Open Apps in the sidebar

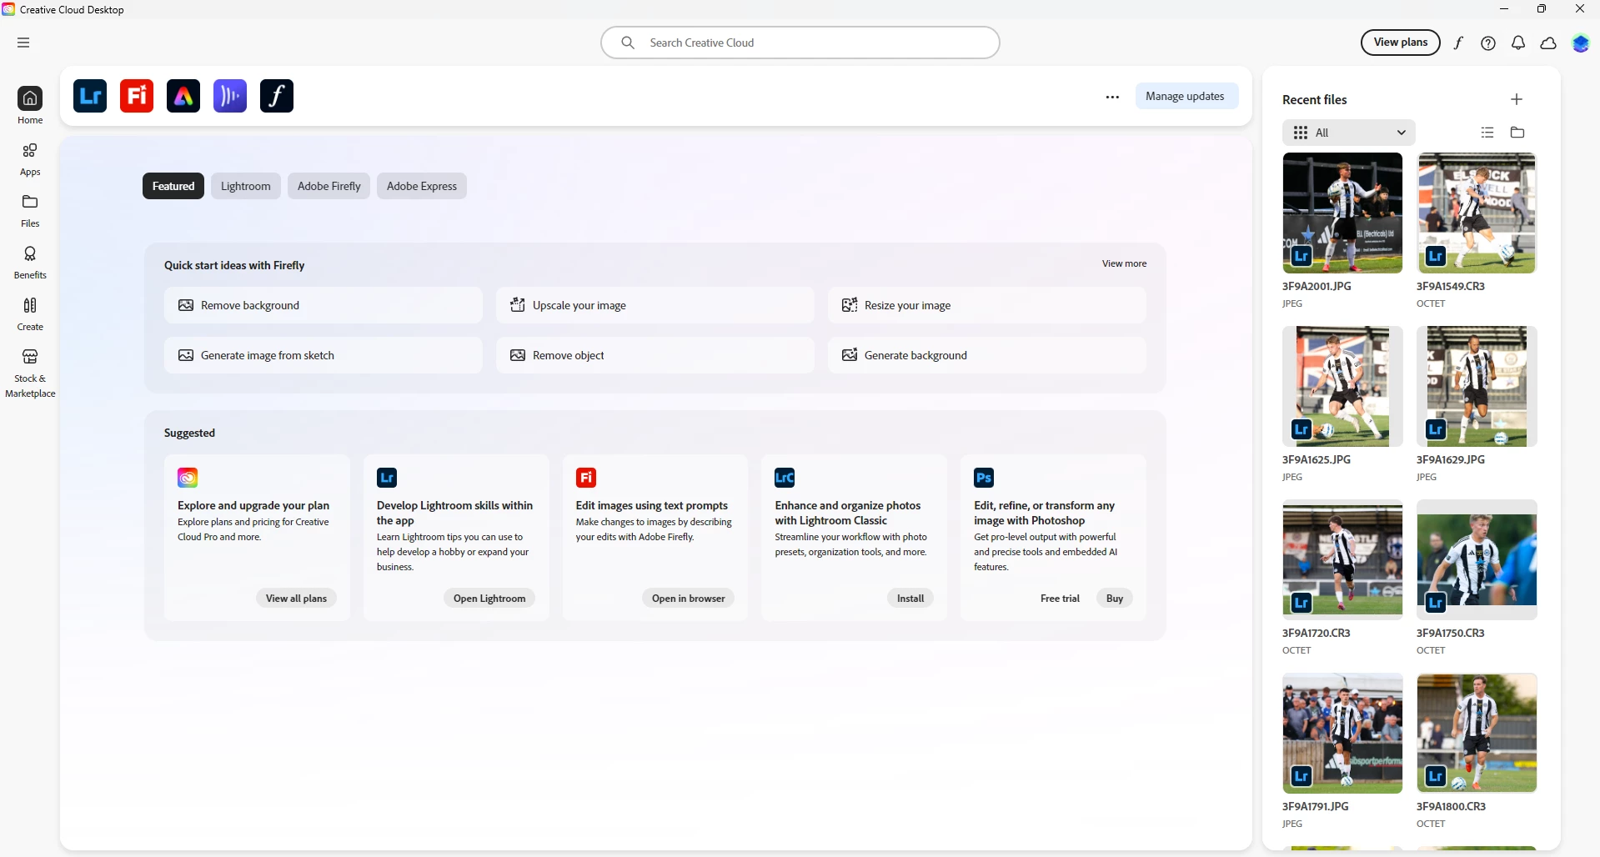tap(30, 159)
